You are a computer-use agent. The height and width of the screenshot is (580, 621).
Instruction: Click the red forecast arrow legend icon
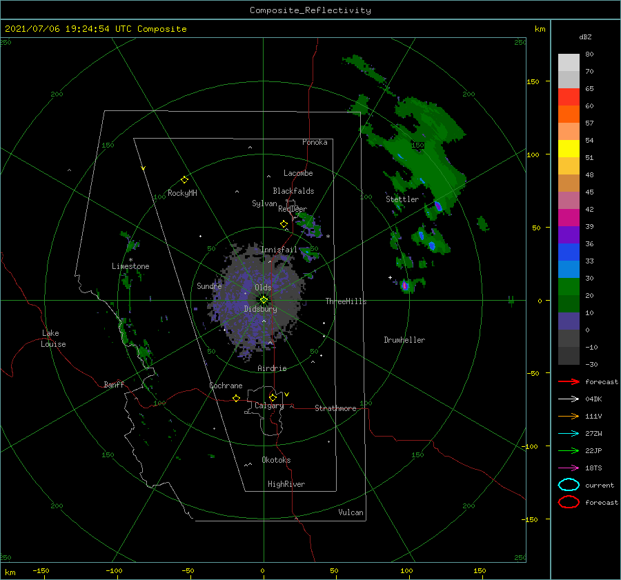(569, 381)
